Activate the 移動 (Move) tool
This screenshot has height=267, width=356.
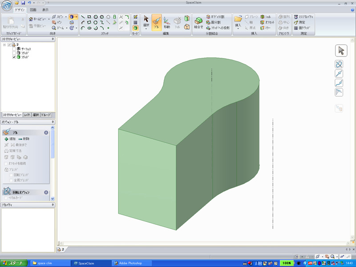click(x=166, y=22)
